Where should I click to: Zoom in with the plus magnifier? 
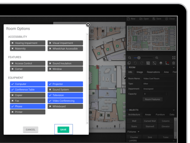pos(157,58)
